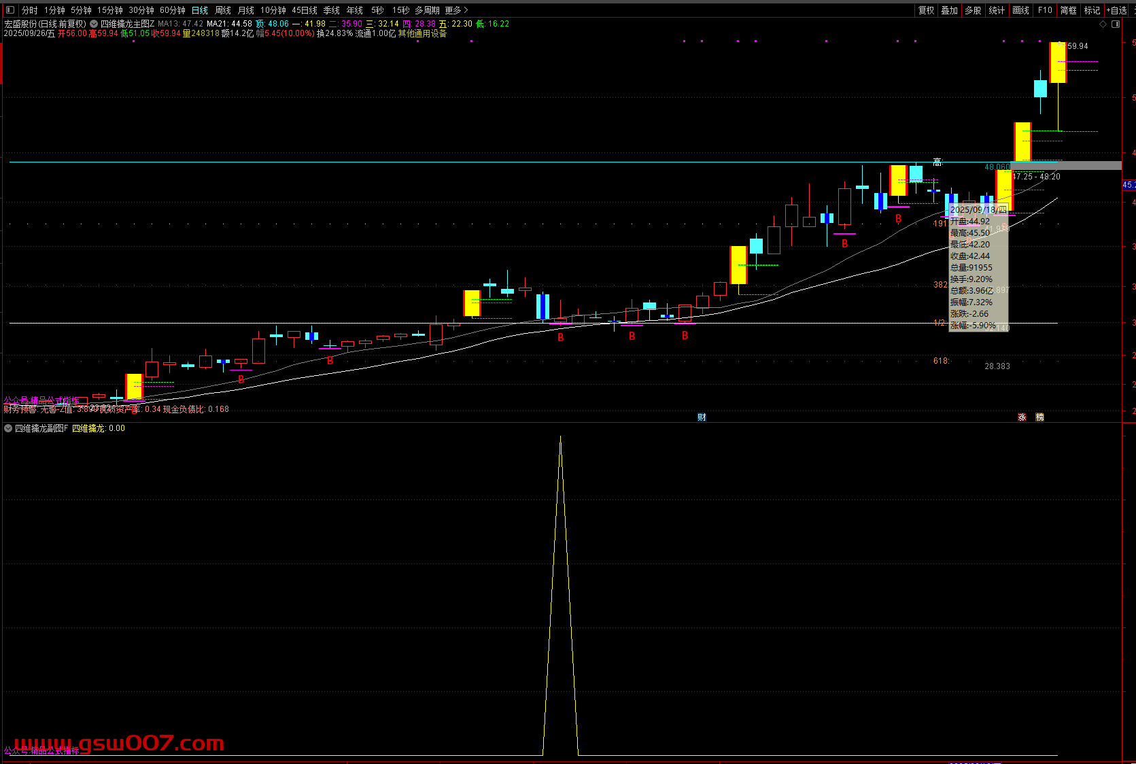1136x764 pixels.
Task: Open main chart indicator dropdown arrow
Action: 94,24
